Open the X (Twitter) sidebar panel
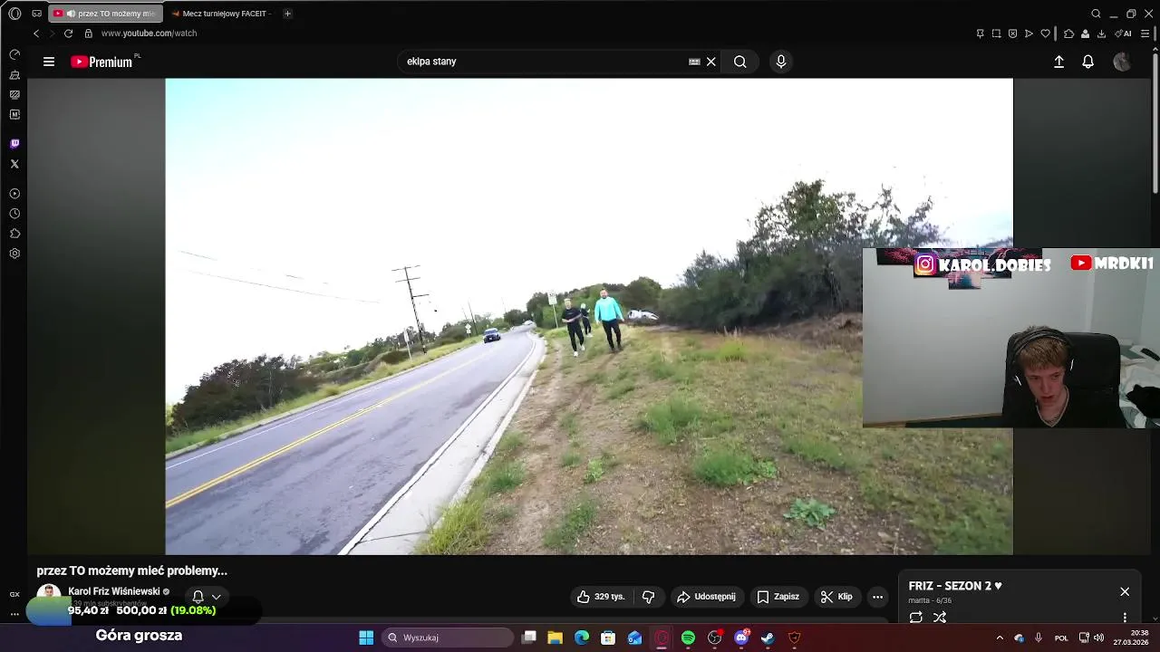The width and height of the screenshot is (1160, 652). [14, 164]
